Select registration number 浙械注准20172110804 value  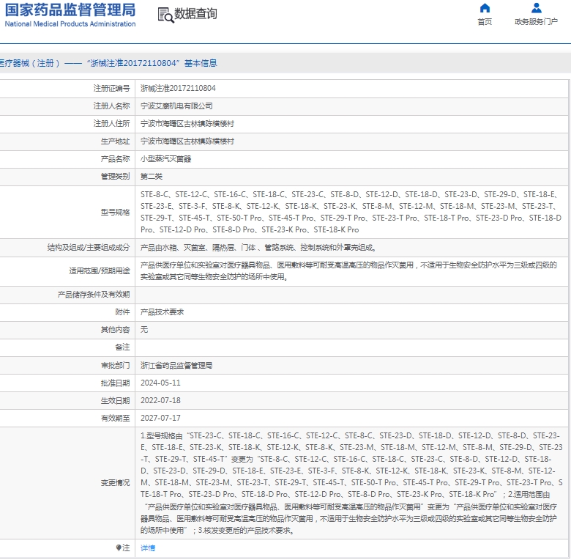178,88
